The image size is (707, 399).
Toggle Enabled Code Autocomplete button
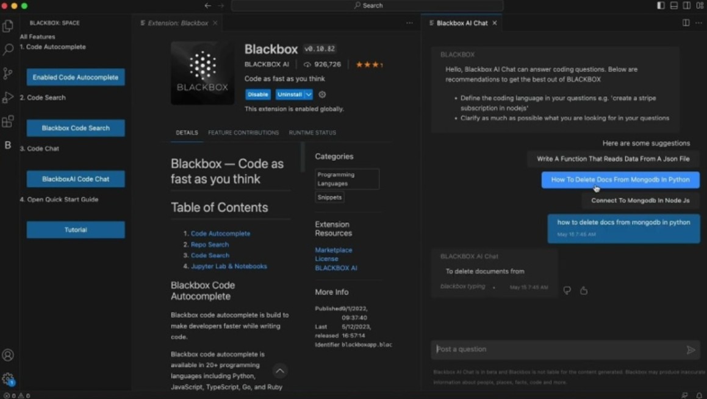pyautogui.click(x=76, y=77)
